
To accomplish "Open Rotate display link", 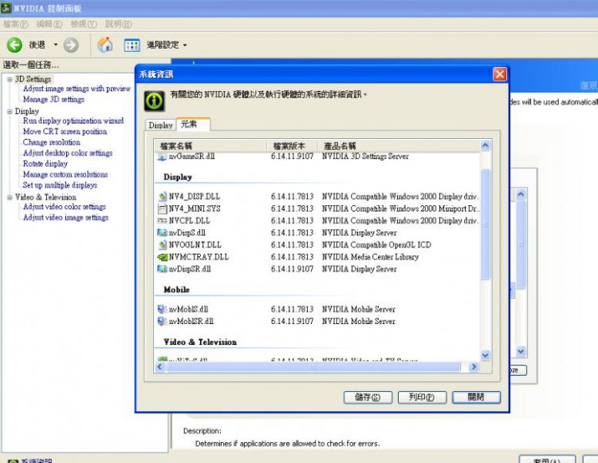I will [45, 164].
